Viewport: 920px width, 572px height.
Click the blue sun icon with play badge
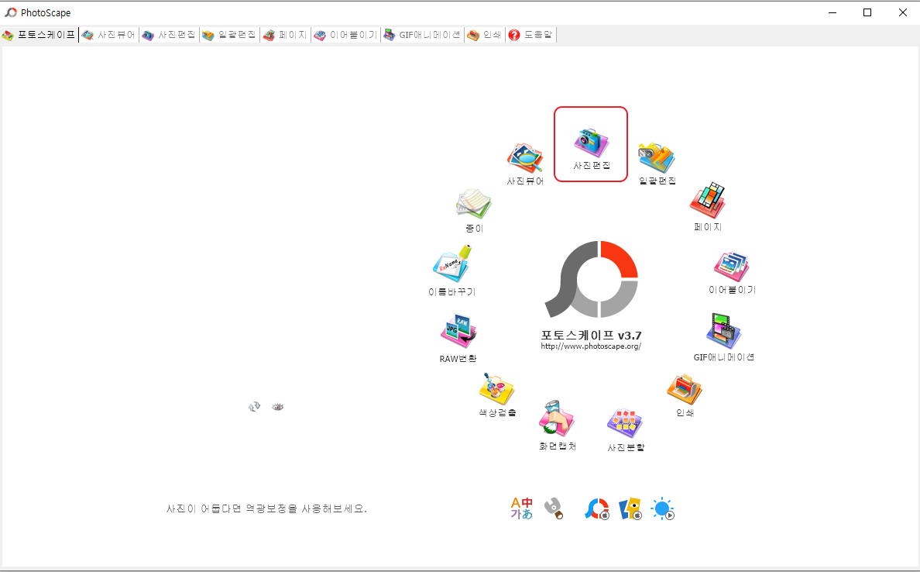[x=663, y=509]
